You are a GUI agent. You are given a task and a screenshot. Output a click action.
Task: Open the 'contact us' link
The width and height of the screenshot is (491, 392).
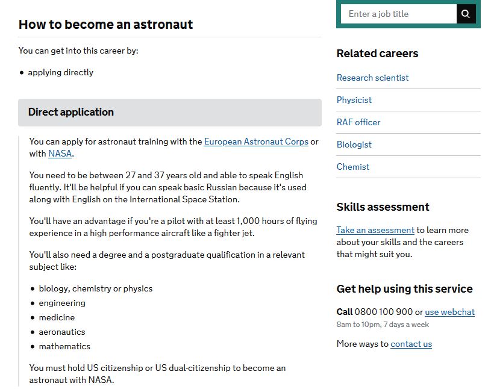click(411, 344)
